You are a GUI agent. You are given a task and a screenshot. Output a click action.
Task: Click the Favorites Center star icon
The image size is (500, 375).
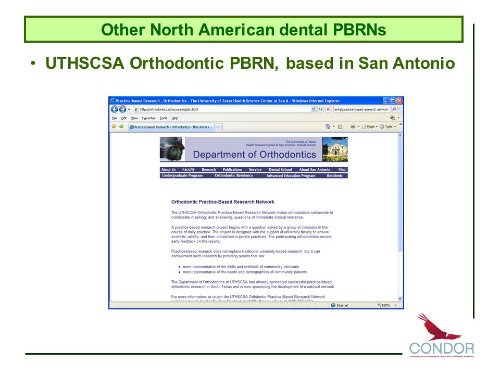click(x=114, y=127)
